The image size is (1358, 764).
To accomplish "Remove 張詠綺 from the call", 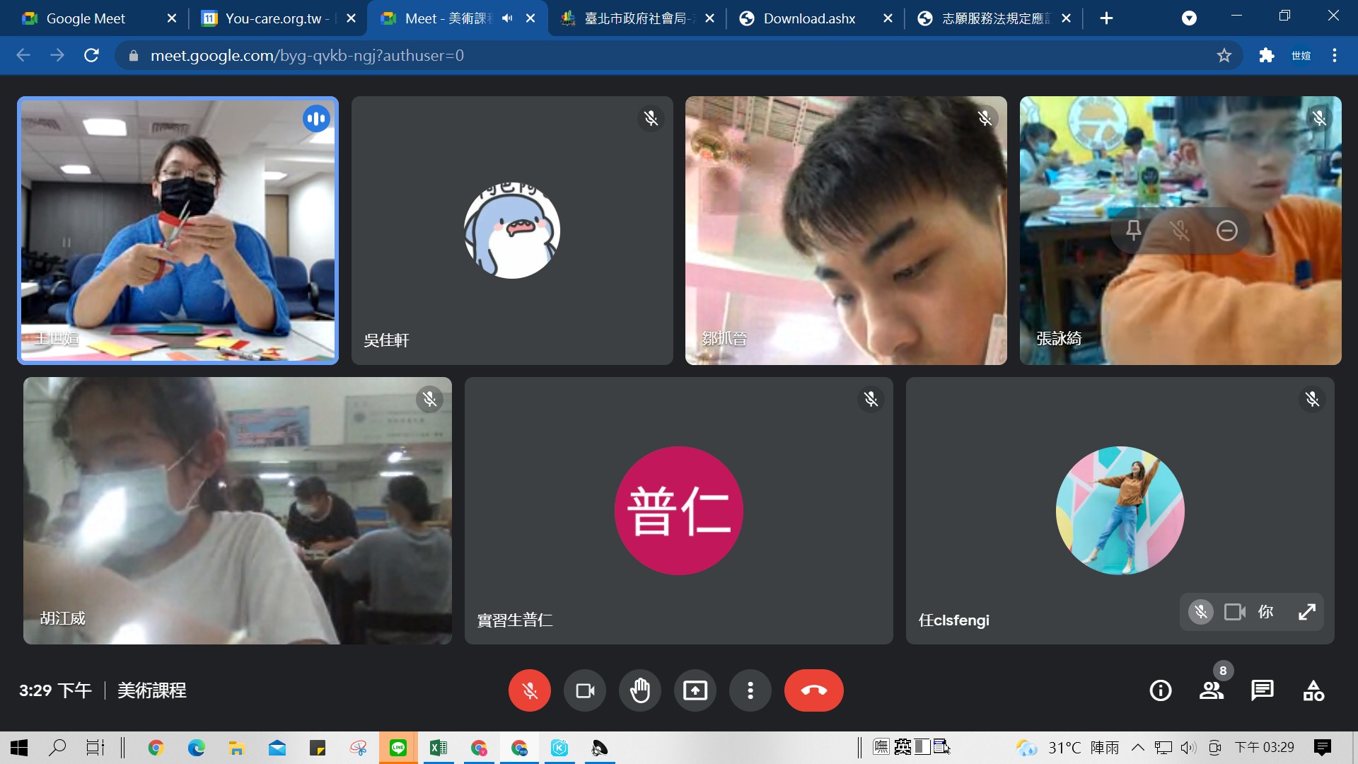I will point(1227,231).
